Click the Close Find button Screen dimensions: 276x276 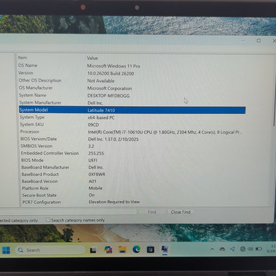[x=180, y=212]
